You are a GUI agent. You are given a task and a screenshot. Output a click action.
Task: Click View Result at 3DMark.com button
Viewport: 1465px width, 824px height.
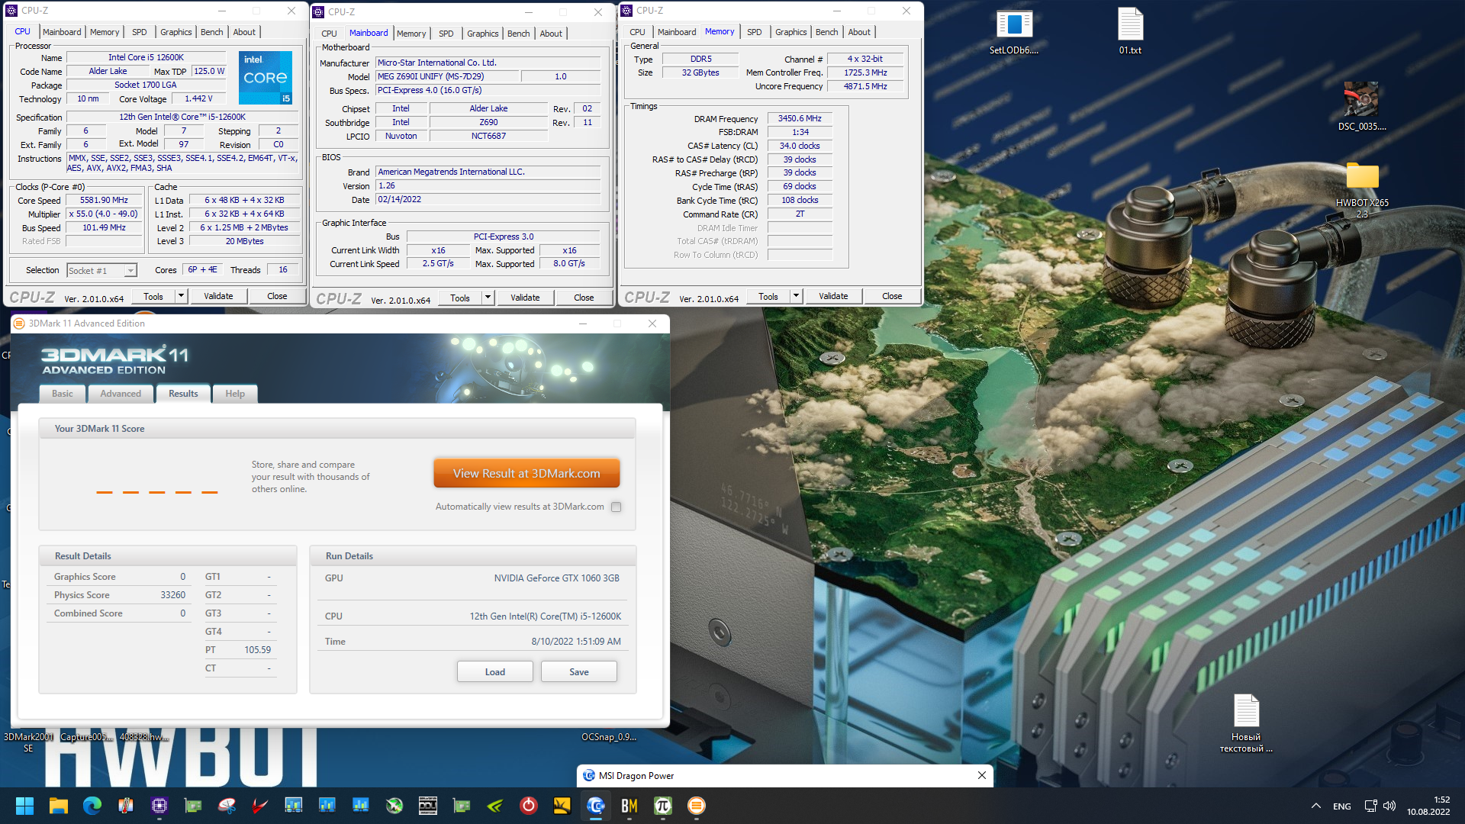pyautogui.click(x=526, y=473)
